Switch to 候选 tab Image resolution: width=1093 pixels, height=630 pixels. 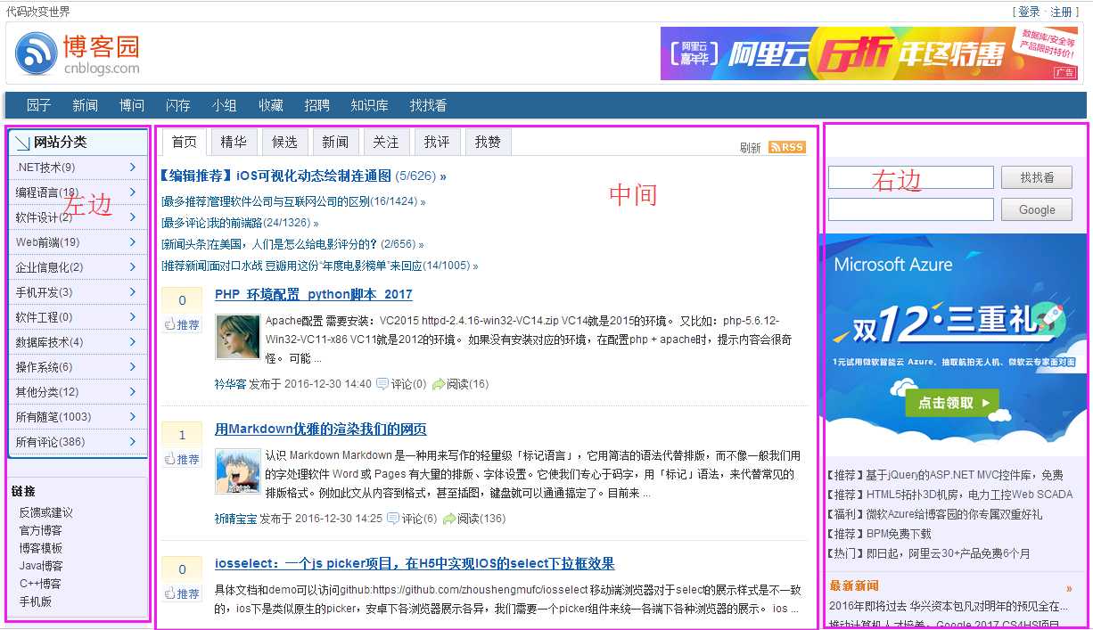point(284,143)
